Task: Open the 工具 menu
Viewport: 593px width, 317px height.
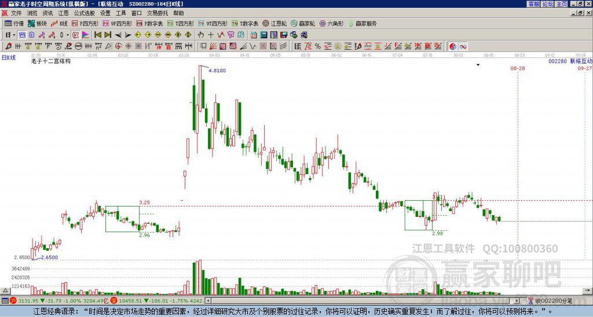Action: coord(120,13)
